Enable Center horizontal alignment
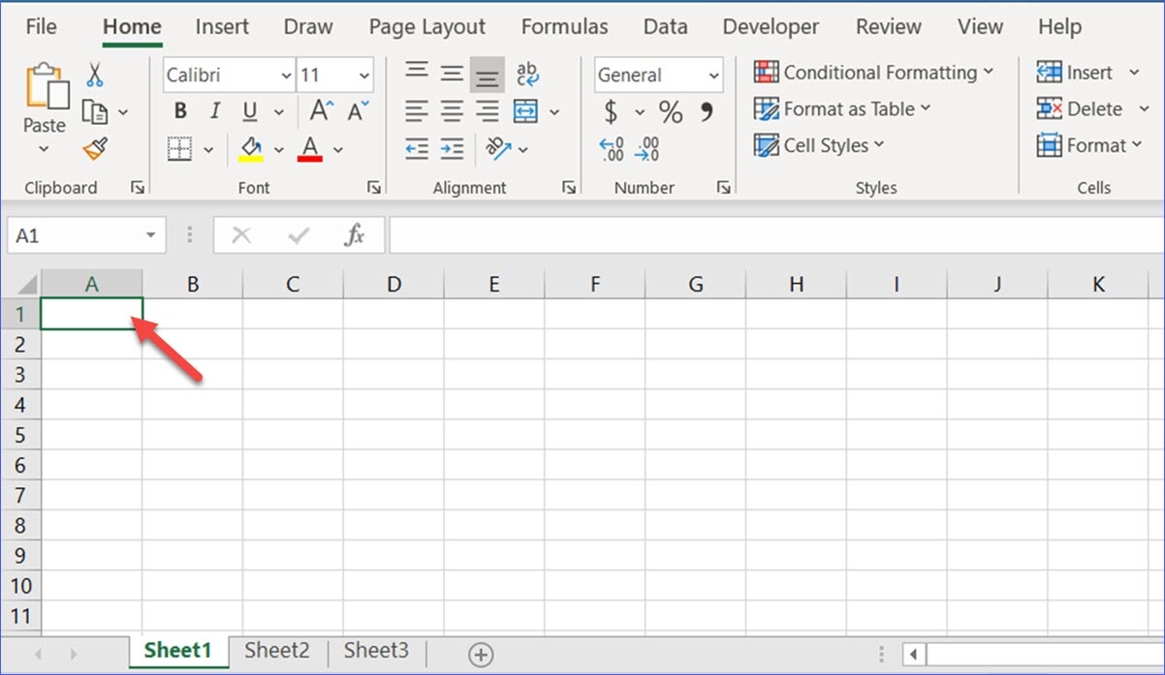This screenshot has width=1165, height=675. pyautogui.click(x=452, y=111)
